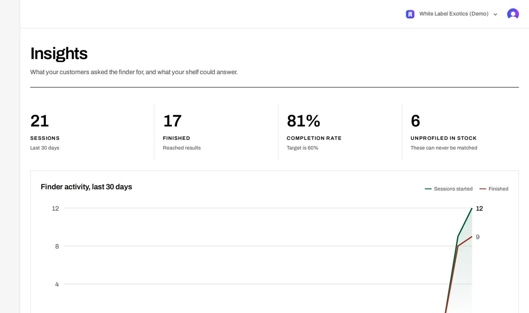The width and height of the screenshot is (529, 313).
Task: Open the White Label Exotics (Demo) switcher
Action: tap(452, 14)
